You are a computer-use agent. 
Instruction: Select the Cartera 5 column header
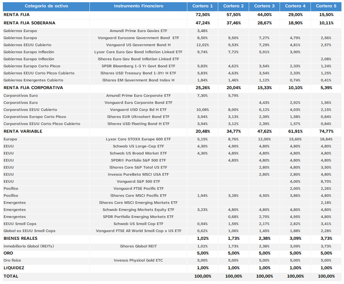pyautogui.click(x=326, y=6)
